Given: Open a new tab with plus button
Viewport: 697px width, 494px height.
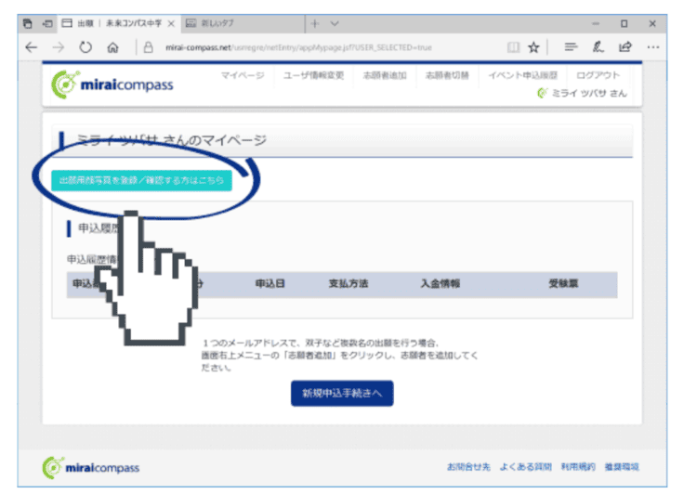Looking at the screenshot, I should tap(315, 22).
